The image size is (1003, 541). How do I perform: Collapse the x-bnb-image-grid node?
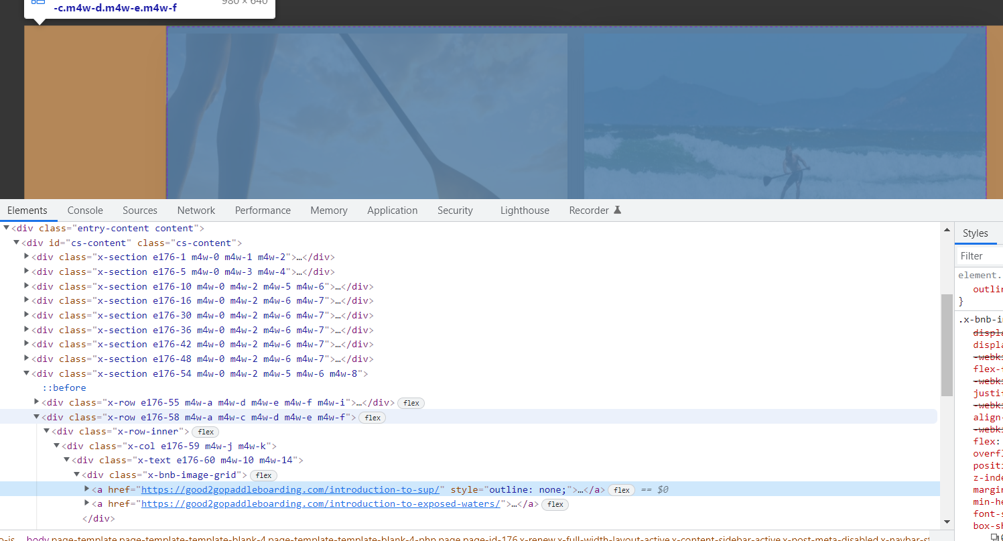click(77, 475)
